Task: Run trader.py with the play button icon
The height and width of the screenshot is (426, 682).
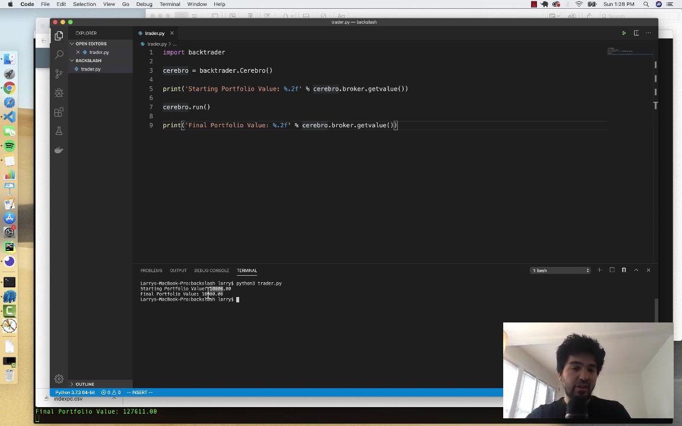Action: 624,33
